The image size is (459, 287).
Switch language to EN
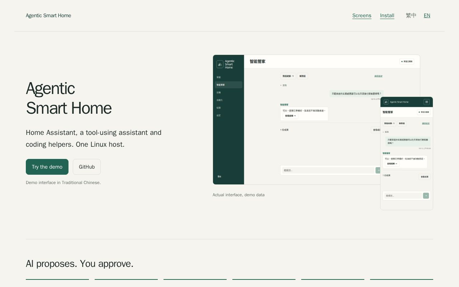coord(427,15)
